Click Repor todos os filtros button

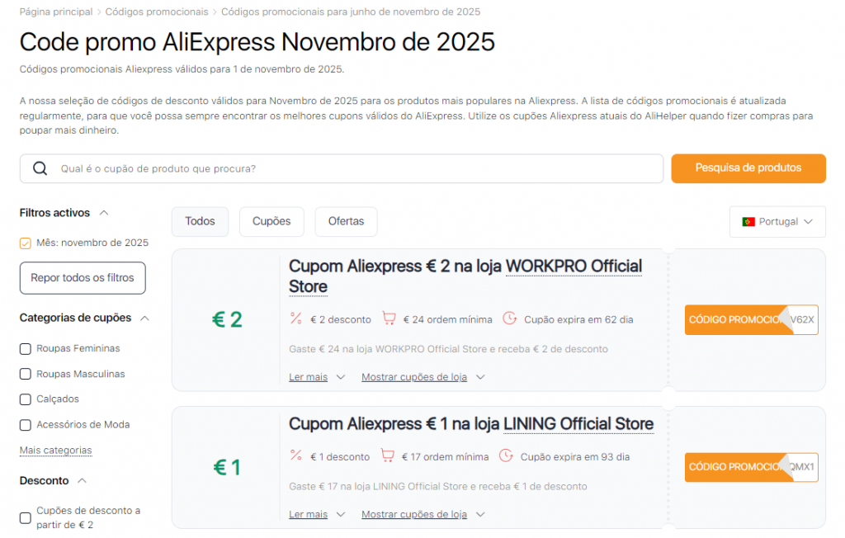(83, 278)
